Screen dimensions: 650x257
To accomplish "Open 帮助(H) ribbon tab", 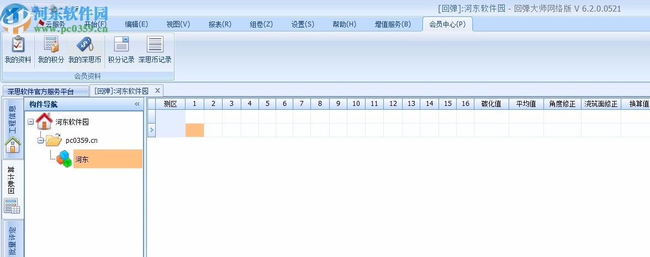I will click(345, 24).
